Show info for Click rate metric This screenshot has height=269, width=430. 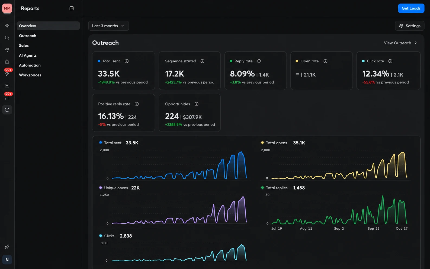390,61
